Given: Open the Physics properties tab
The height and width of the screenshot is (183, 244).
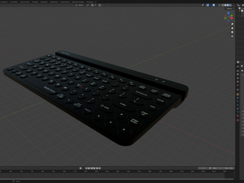Looking at the screenshot, I should point(238,105).
